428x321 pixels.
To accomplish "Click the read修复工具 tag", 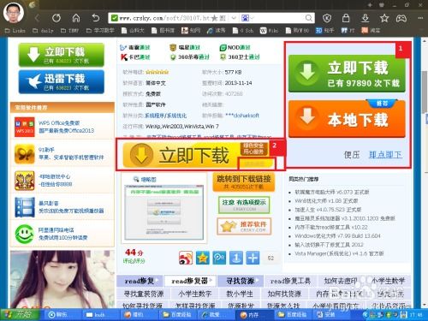I will coord(290,281).
